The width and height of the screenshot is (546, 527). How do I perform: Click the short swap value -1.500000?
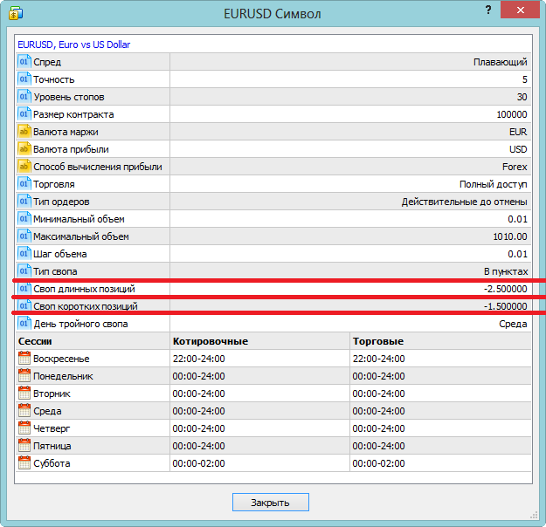[505, 306]
